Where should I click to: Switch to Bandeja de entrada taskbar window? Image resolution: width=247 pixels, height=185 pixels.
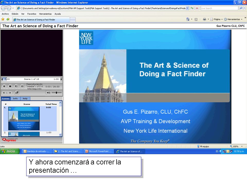37,151
